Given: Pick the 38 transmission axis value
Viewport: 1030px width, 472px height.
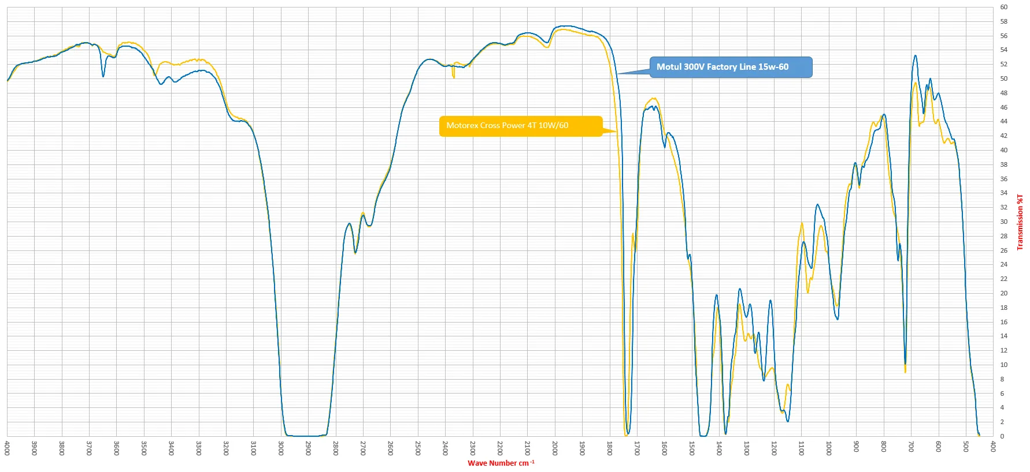Looking at the screenshot, I should coord(1004,164).
